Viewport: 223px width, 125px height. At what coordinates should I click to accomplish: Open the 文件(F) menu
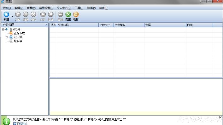coord(7,8)
